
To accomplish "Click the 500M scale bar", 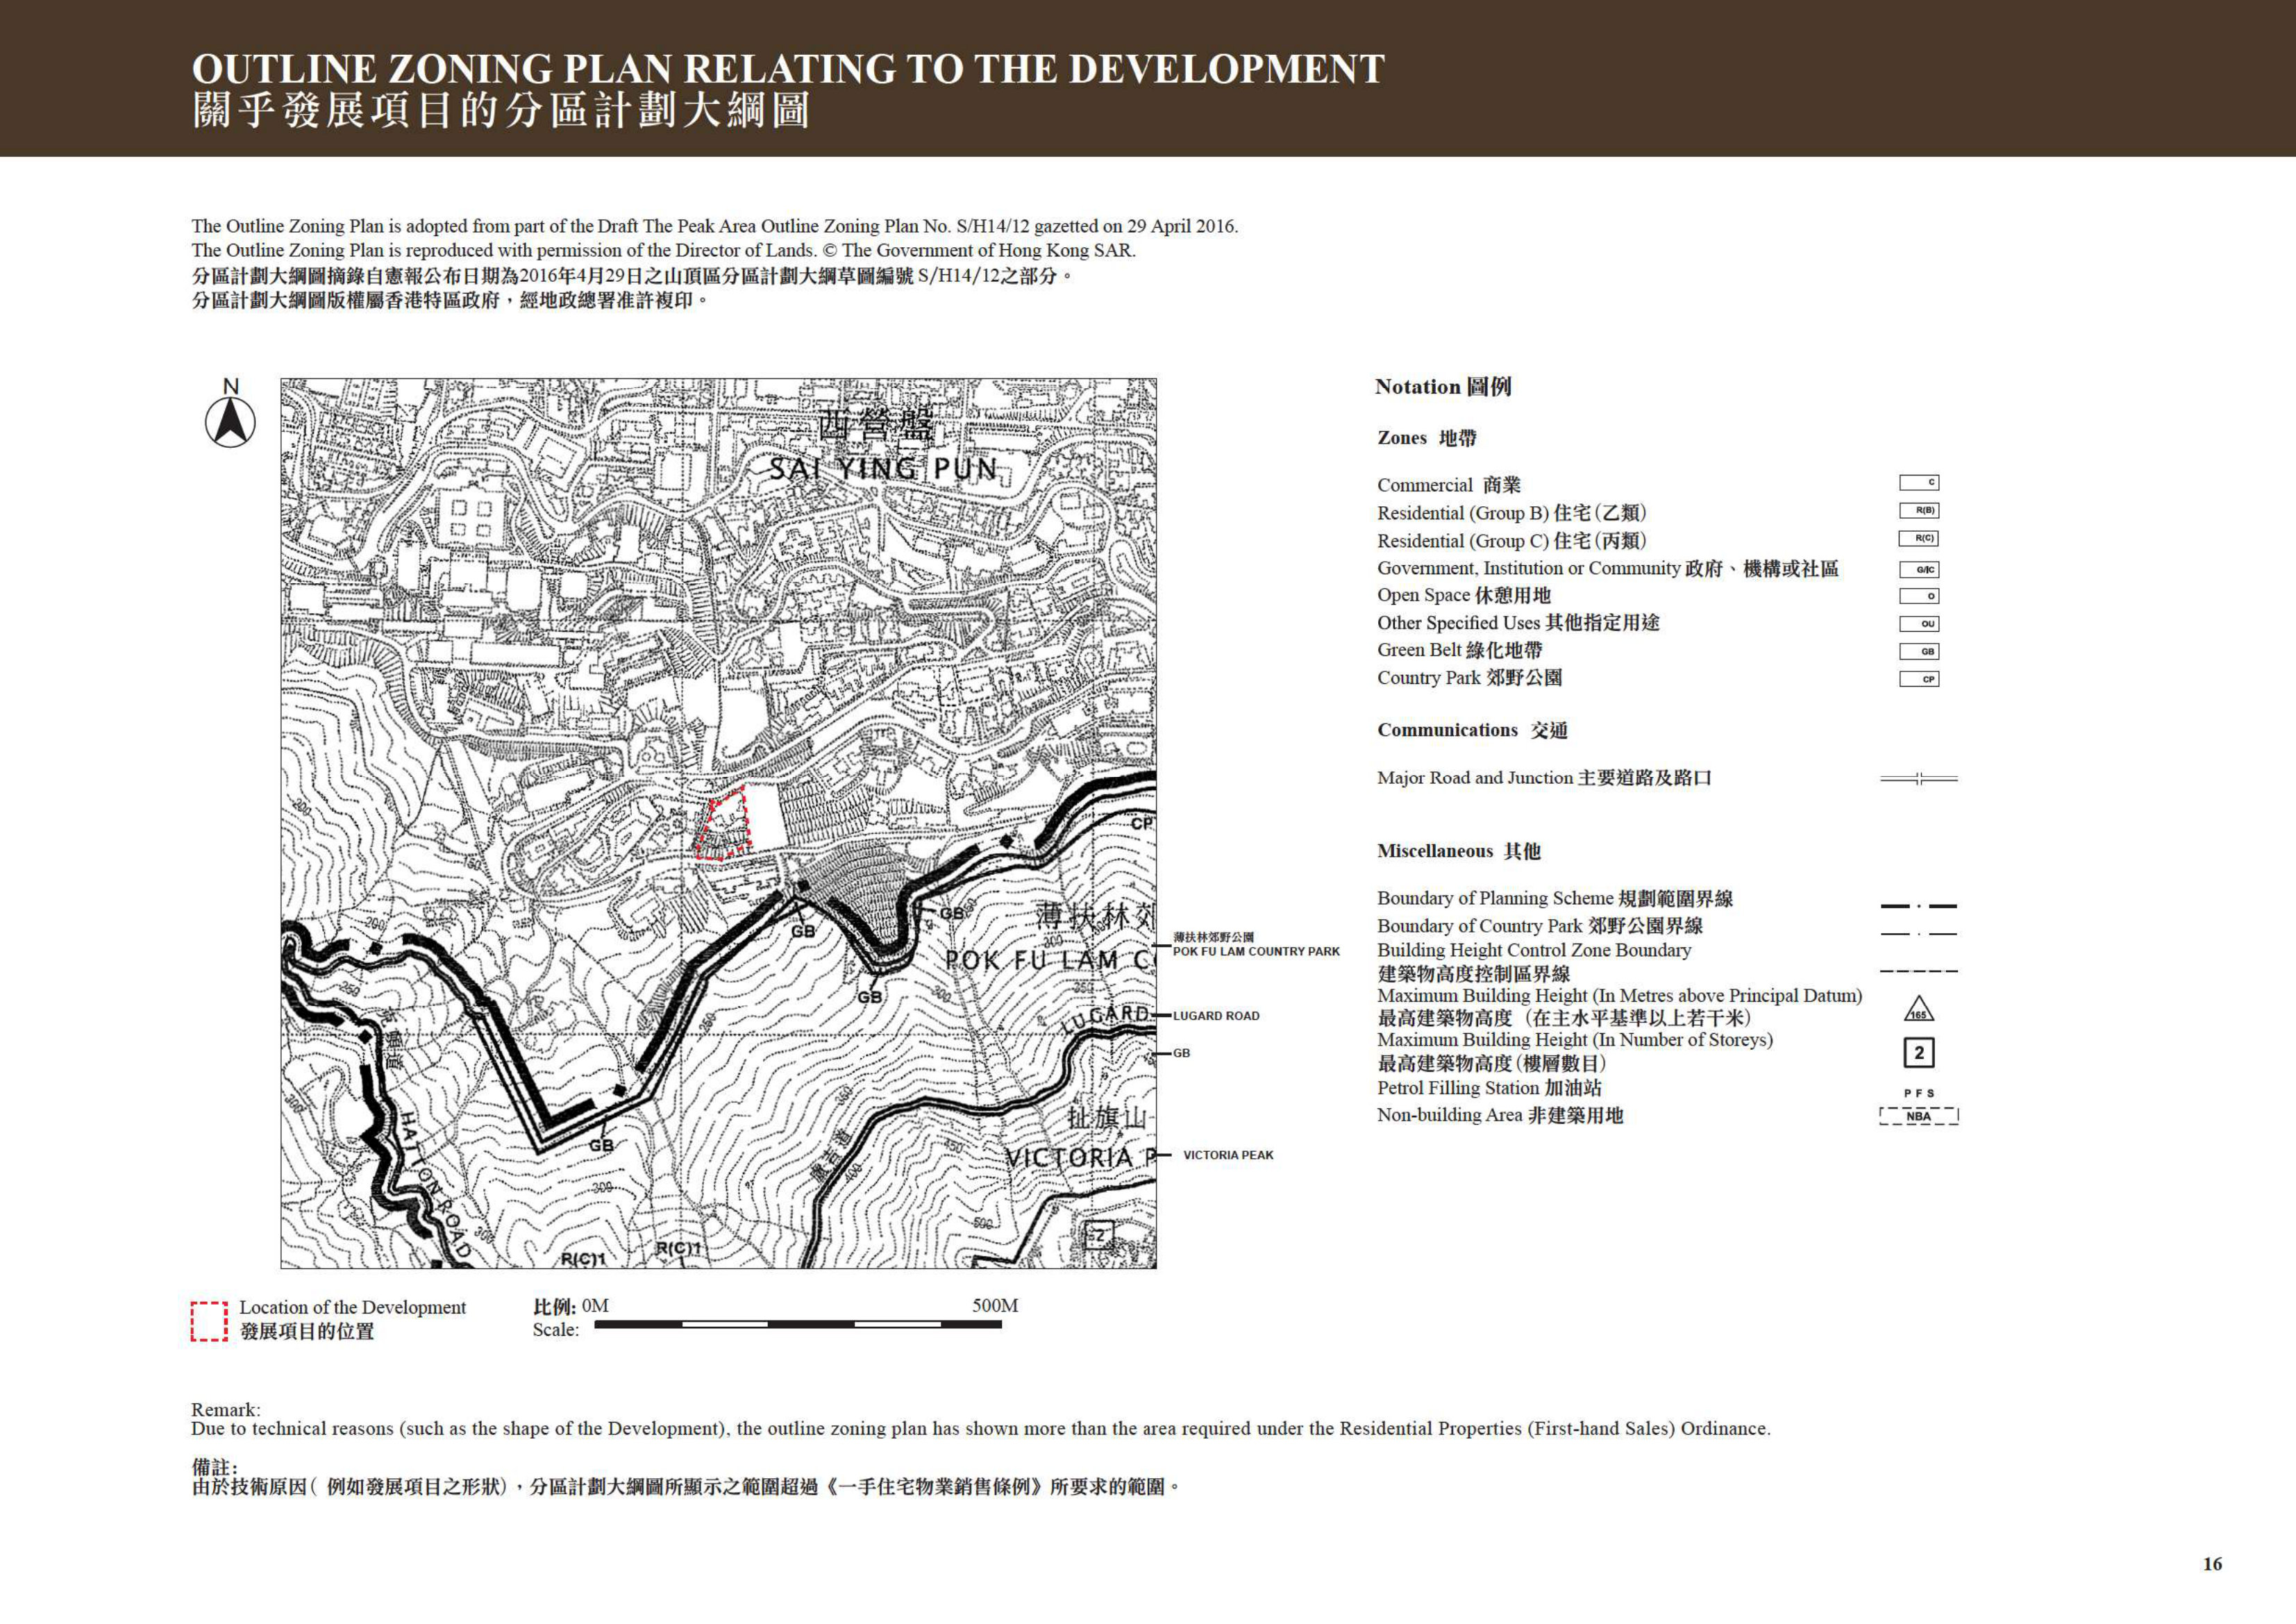I will (798, 1324).
